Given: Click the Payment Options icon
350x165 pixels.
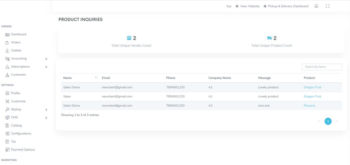Looking at the screenshot, I should [8, 150].
